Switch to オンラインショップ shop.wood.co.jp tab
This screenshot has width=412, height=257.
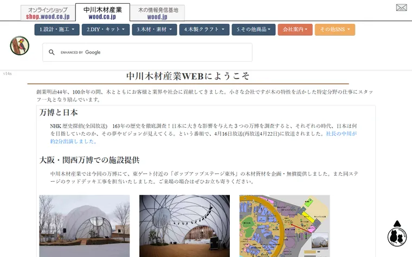point(48,13)
